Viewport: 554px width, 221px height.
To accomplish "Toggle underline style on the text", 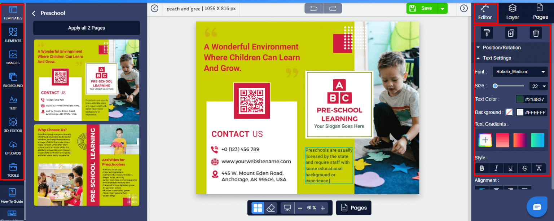I will [510, 168].
